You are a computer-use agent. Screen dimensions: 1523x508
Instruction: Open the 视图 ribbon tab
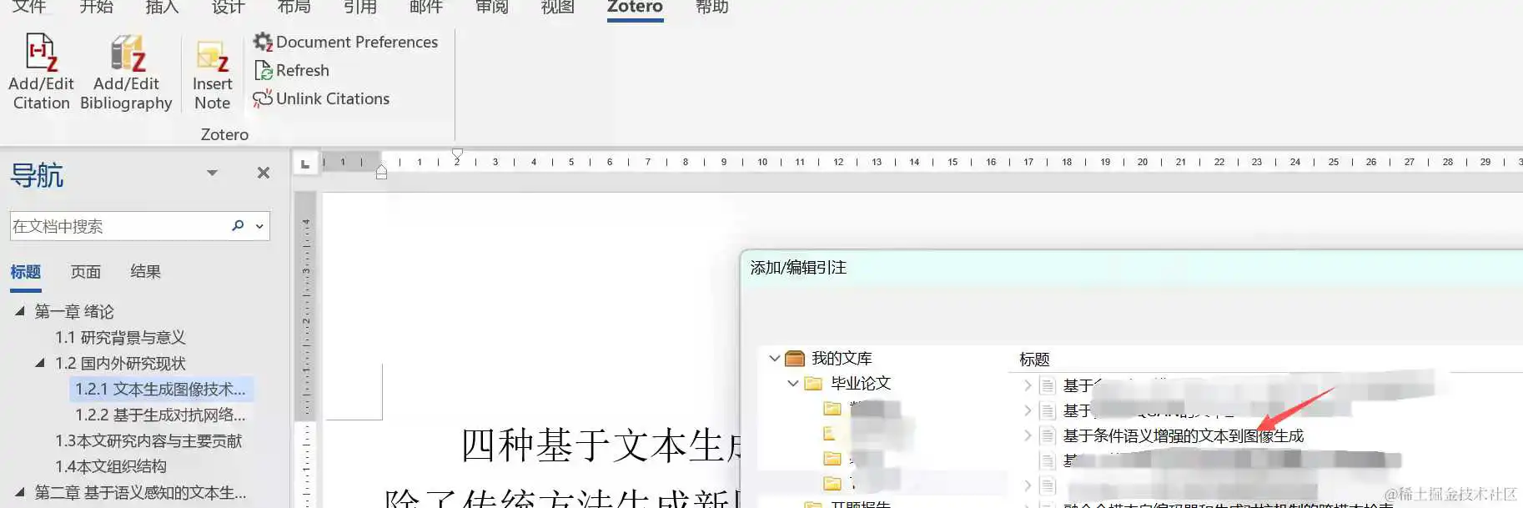point(557,8)
